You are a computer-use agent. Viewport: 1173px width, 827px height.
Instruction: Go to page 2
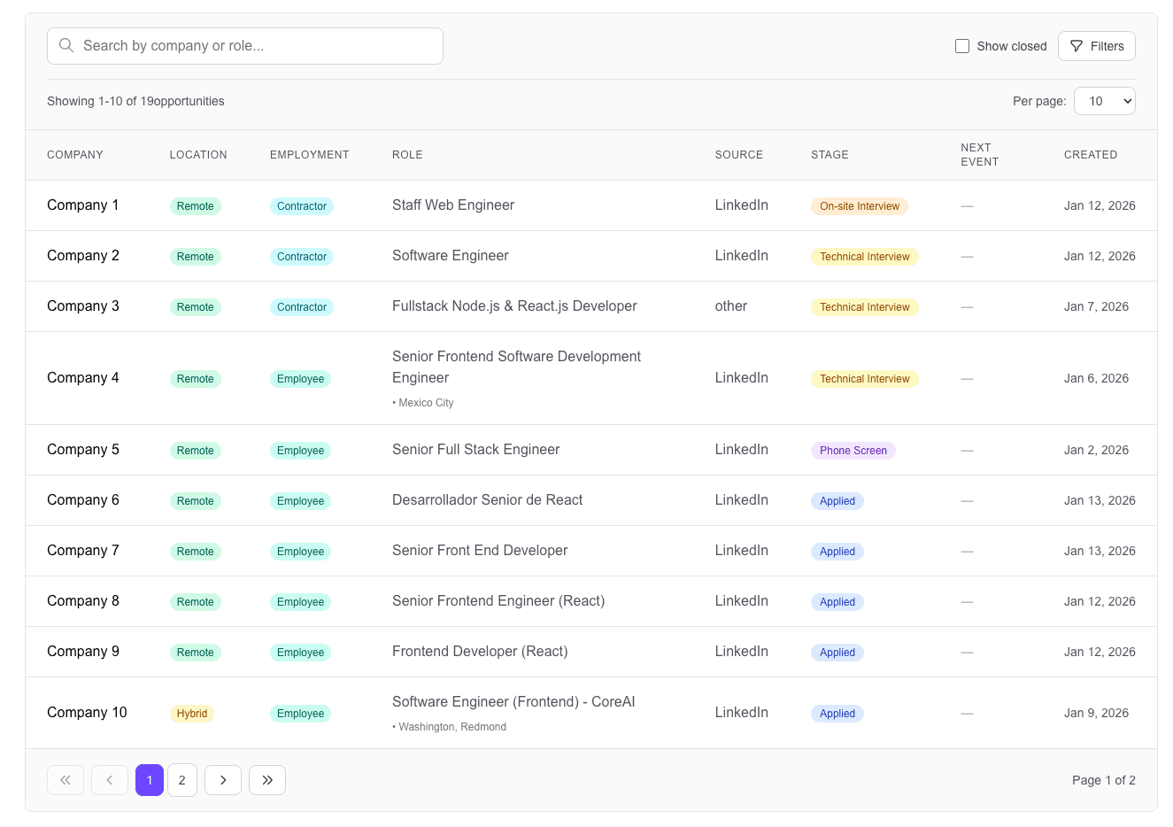182,780
